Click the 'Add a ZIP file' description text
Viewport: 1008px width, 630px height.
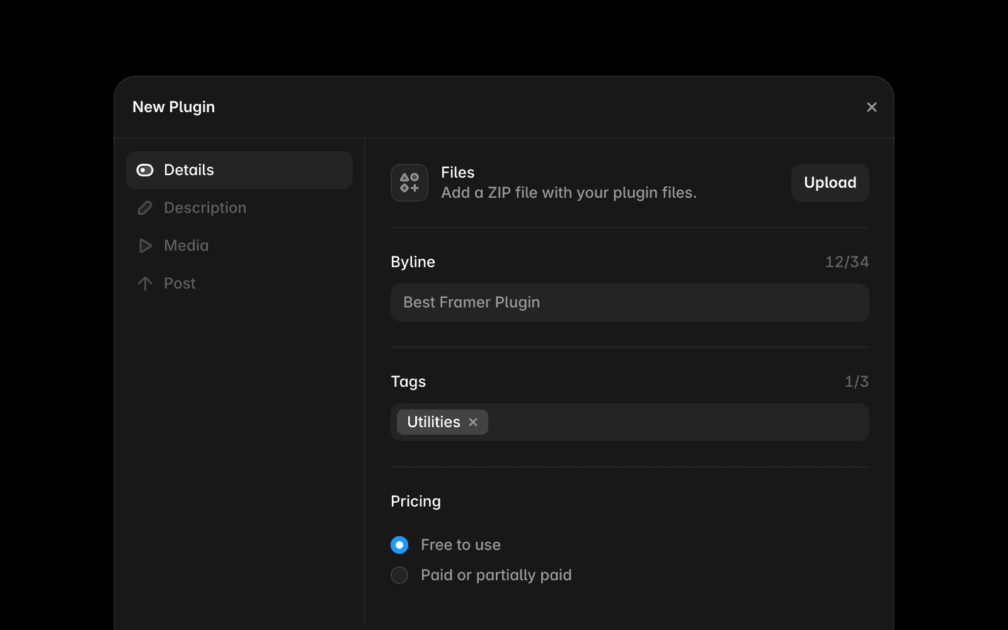pos(569,193)
